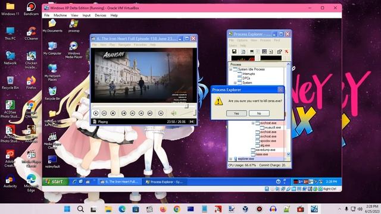The width and height of the screenshot is (381, 214).
Task: Click the CPU usage history graph
Action: (x=243, y=58)
